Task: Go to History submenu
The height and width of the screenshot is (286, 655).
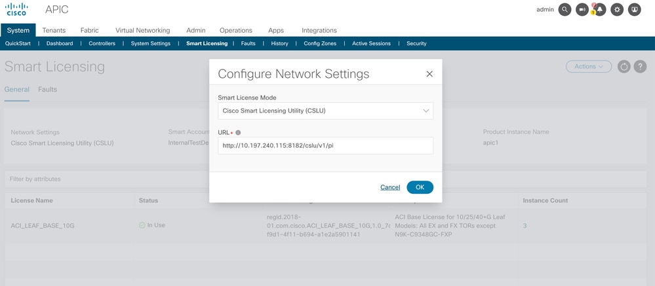Action: pyautogui.click(x=279, y=43)
